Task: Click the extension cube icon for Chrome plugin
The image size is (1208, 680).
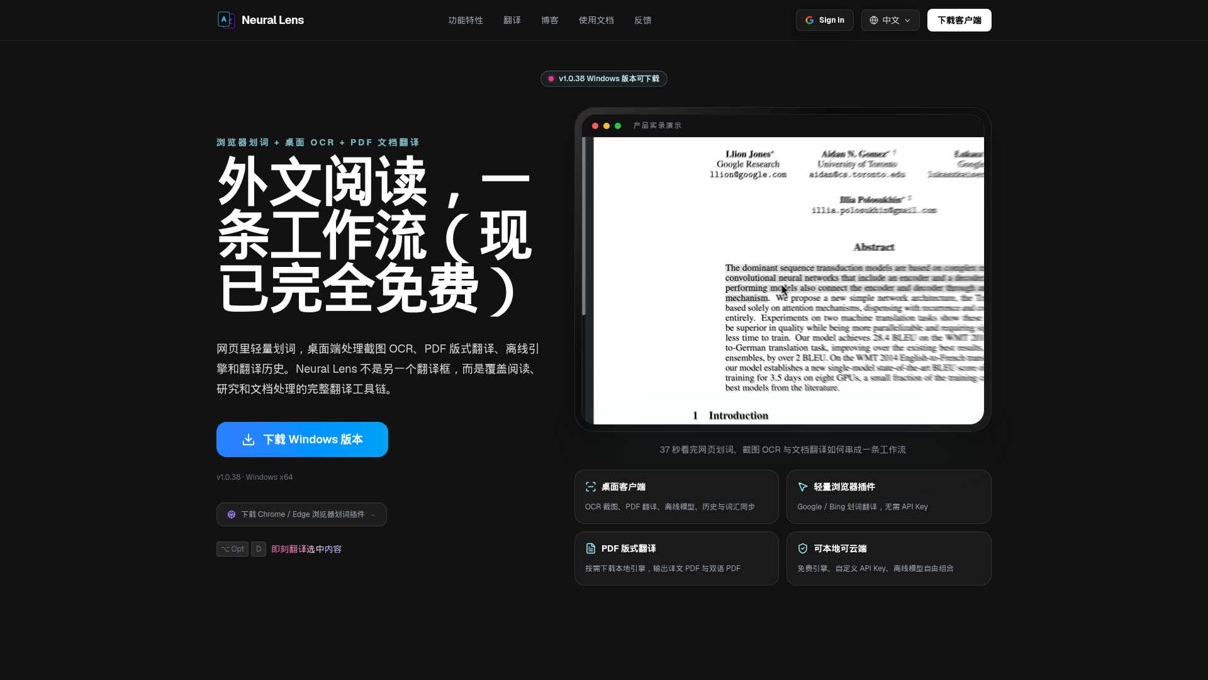Action: pyautogui.click(x=232, y=514)
